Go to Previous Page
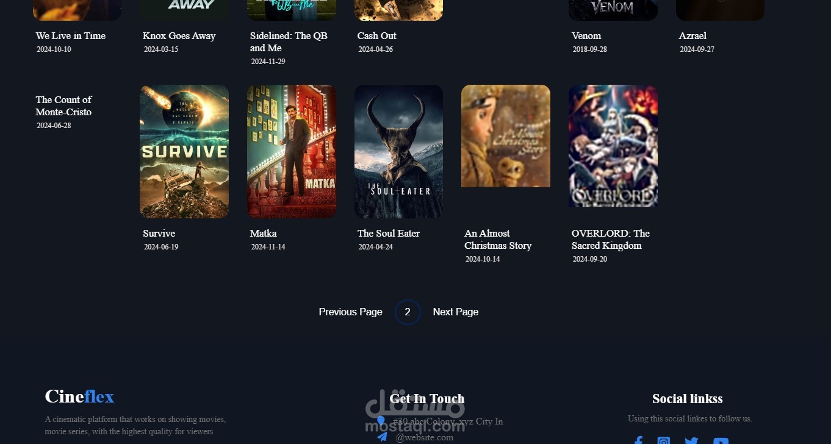The width and height of the screenshot is (831, 444). (x=350, y=312)
